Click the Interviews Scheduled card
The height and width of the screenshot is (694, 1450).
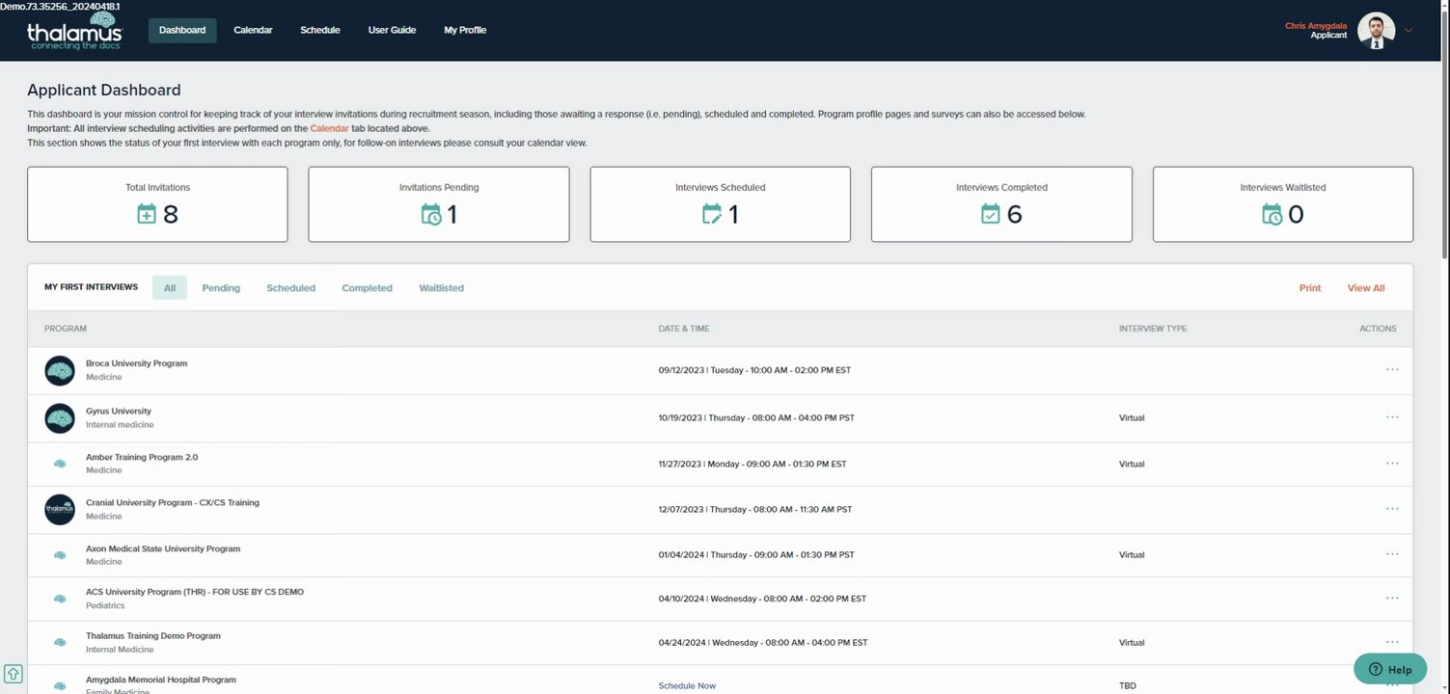(x=721, y=204)
